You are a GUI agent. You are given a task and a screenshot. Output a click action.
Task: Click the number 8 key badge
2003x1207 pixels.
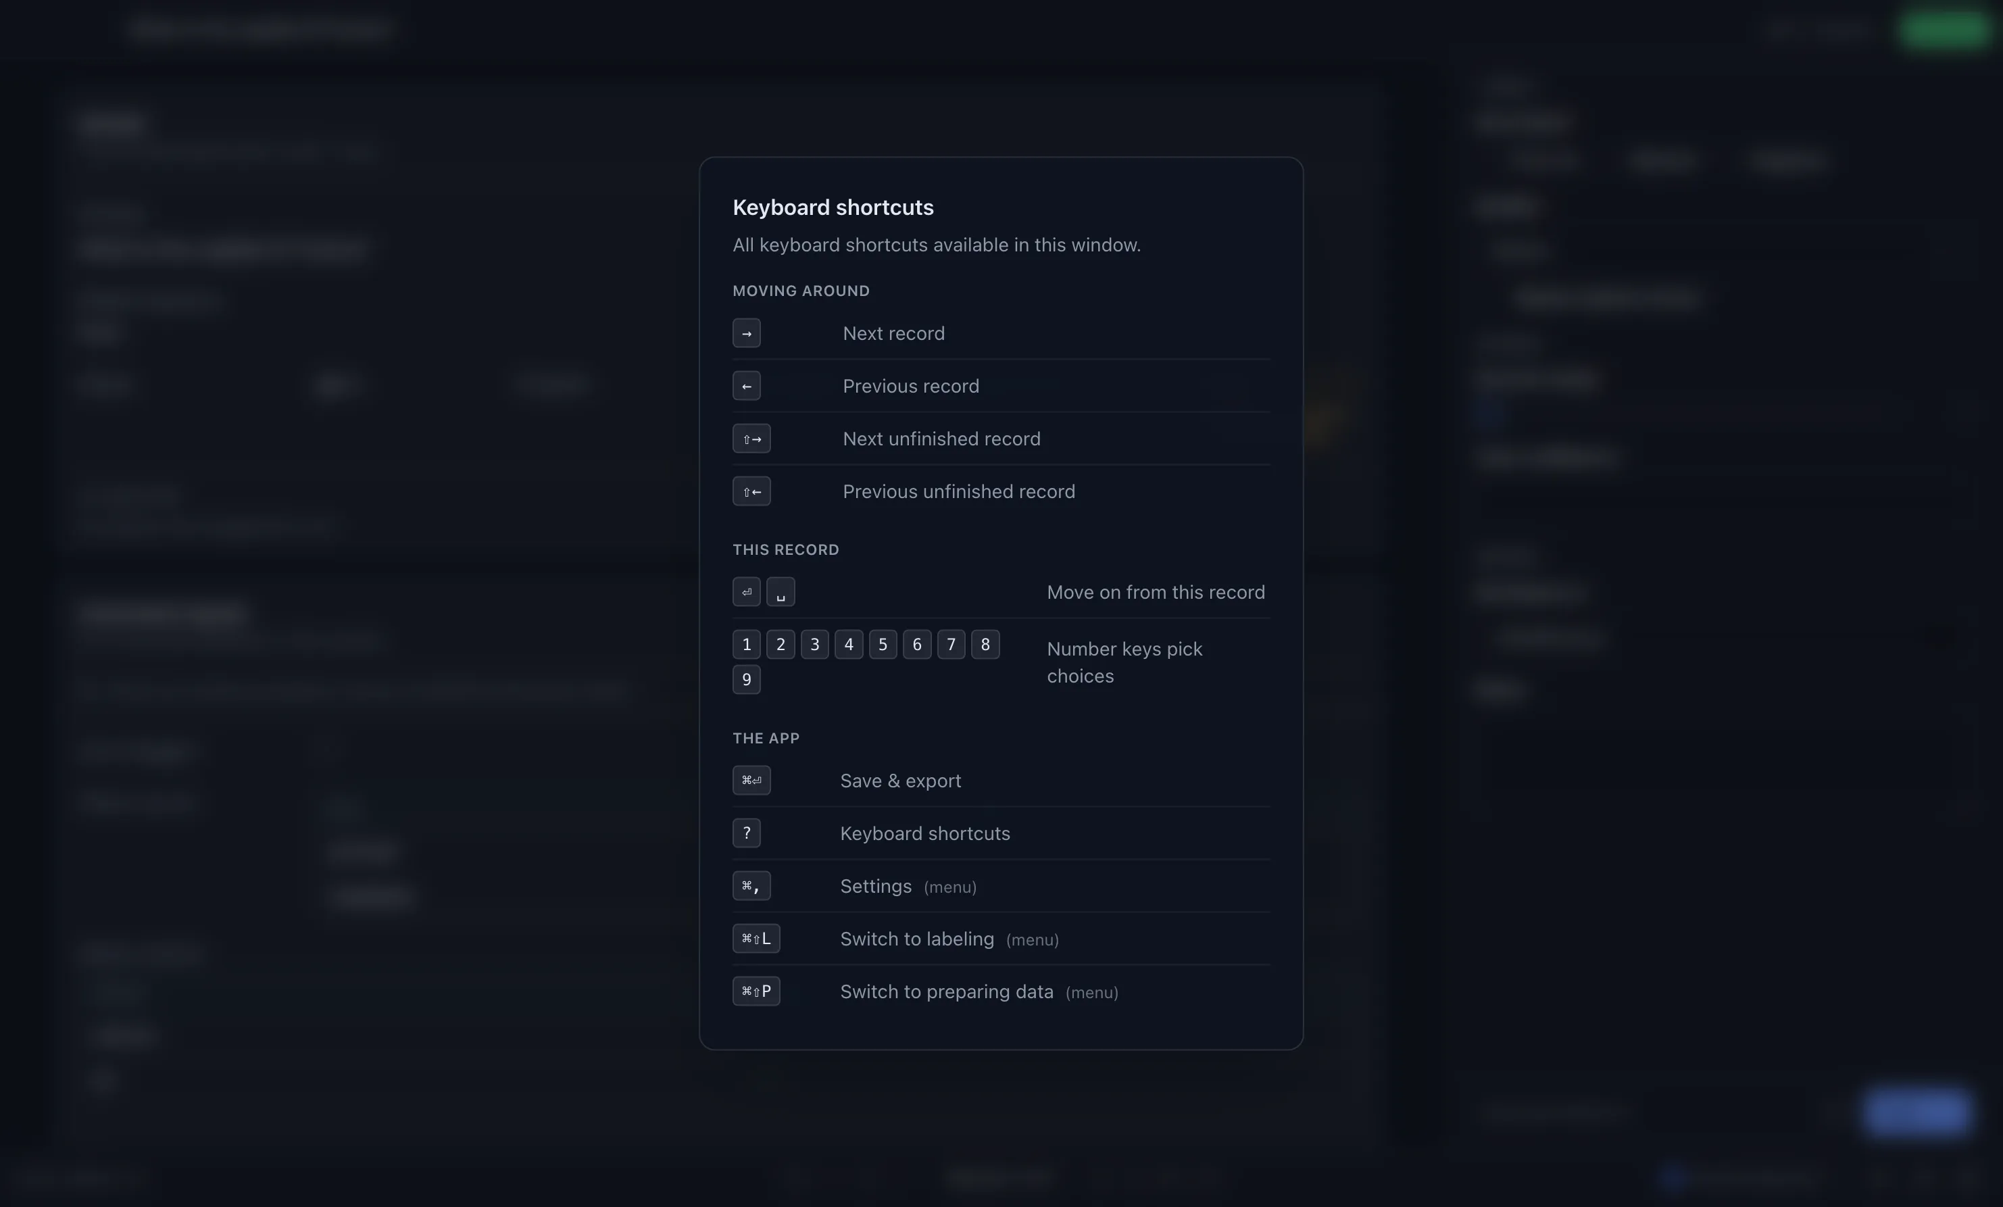point(985,645)
